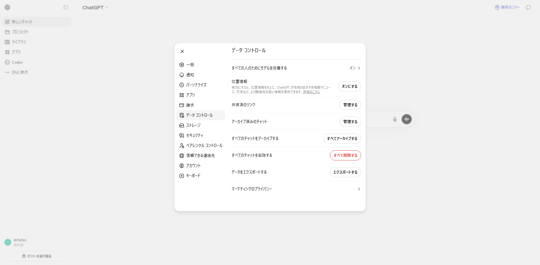Open the aistyles profile menu
540x265 pixels.
coord(37,242)
